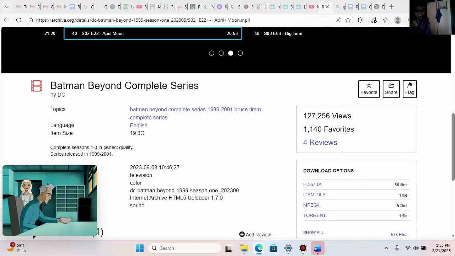Image resolution: width=455 pixels, height=256 pixels.
Task: Open the DC creator link
Action: pos(61,95)
